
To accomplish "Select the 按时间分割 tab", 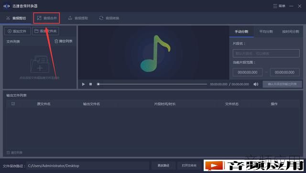I will [291, 32].
